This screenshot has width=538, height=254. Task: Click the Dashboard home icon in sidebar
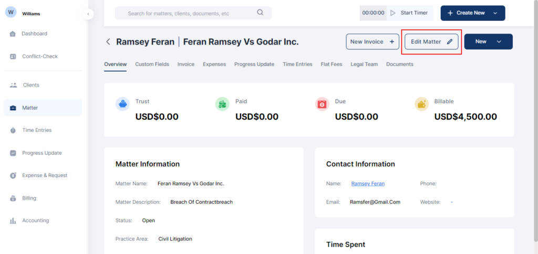tap(13, 34)
